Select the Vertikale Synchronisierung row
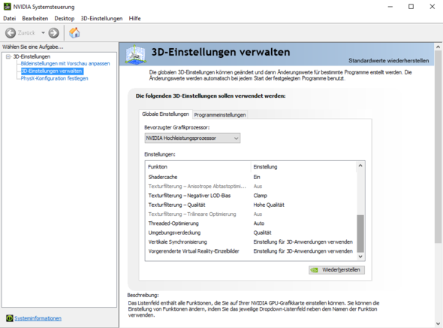443x328 pixels. tap(251, 242)
